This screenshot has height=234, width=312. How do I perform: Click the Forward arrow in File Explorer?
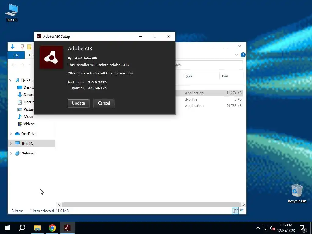23,65
